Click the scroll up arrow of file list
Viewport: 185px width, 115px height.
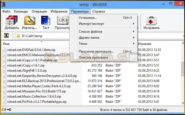pyautogui.click(x=183, y=43)
